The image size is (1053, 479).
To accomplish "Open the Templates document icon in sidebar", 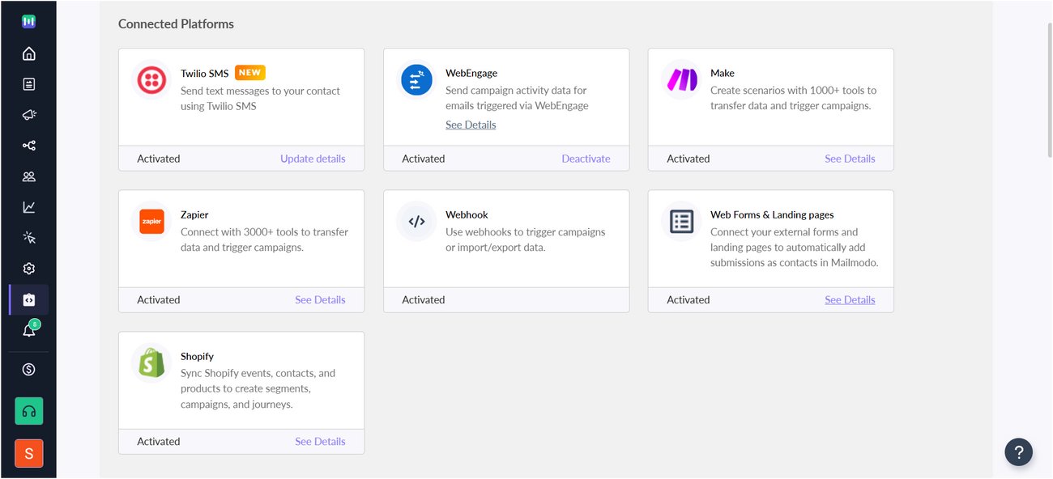I will [28, 84].
